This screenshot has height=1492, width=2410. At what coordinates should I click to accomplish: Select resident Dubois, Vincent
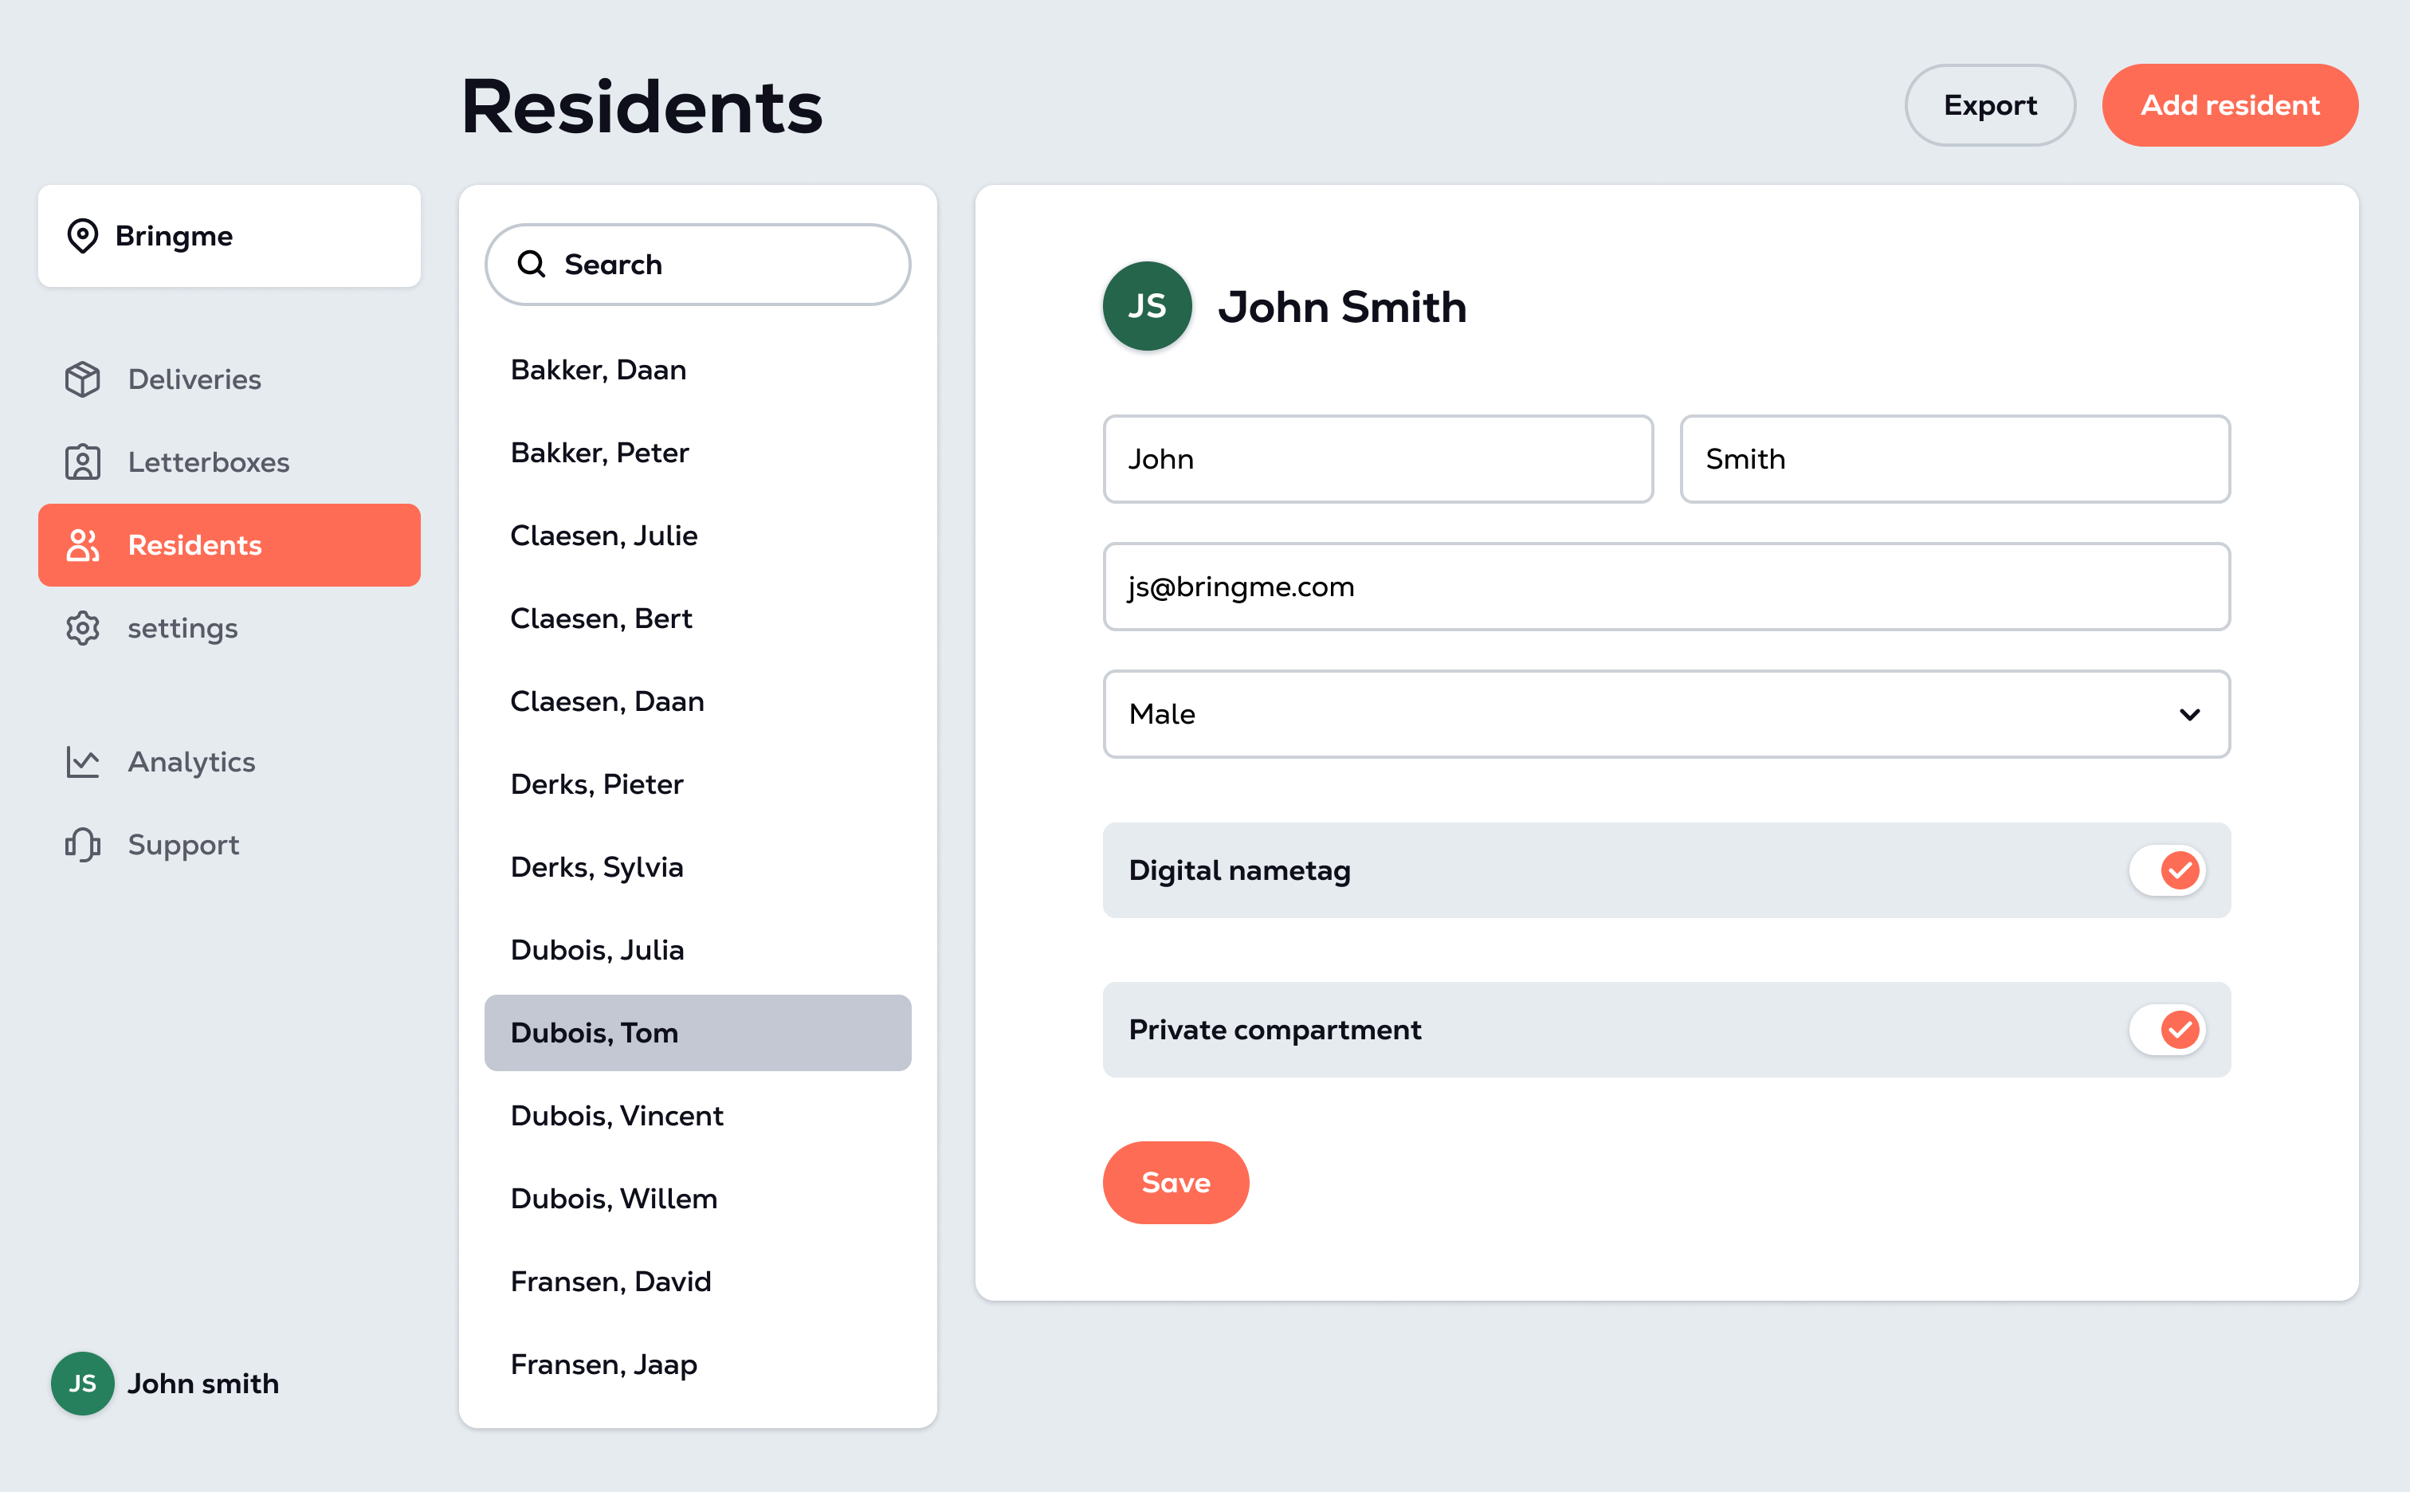click(697, 1115)
